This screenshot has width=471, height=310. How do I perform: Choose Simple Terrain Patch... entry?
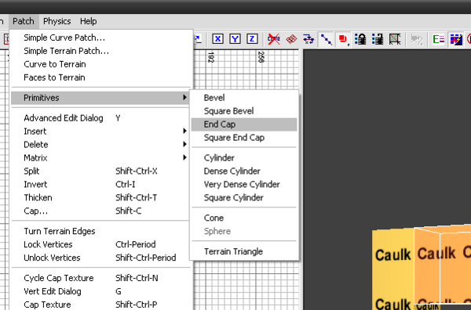[x=101, y=51]
